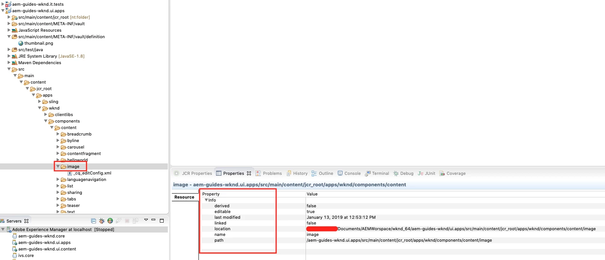Viewport: 605px width, 260px height.
Task: Collapse the components folder
Action: click(x=46, y=121)
